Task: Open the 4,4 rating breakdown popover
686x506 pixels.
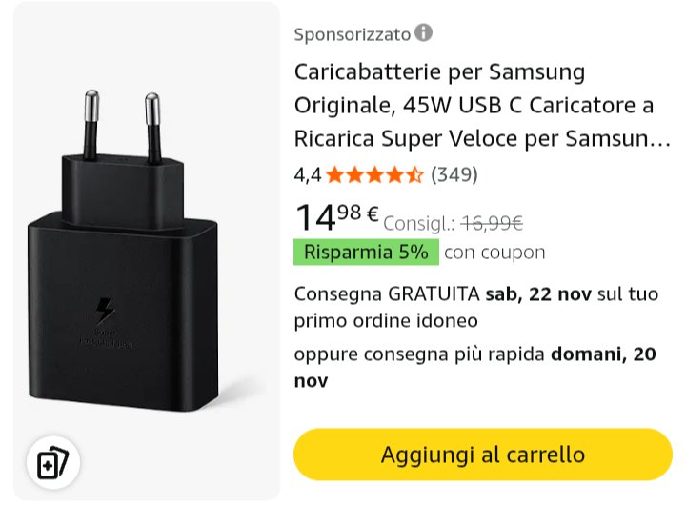Action: coord(308,175)
